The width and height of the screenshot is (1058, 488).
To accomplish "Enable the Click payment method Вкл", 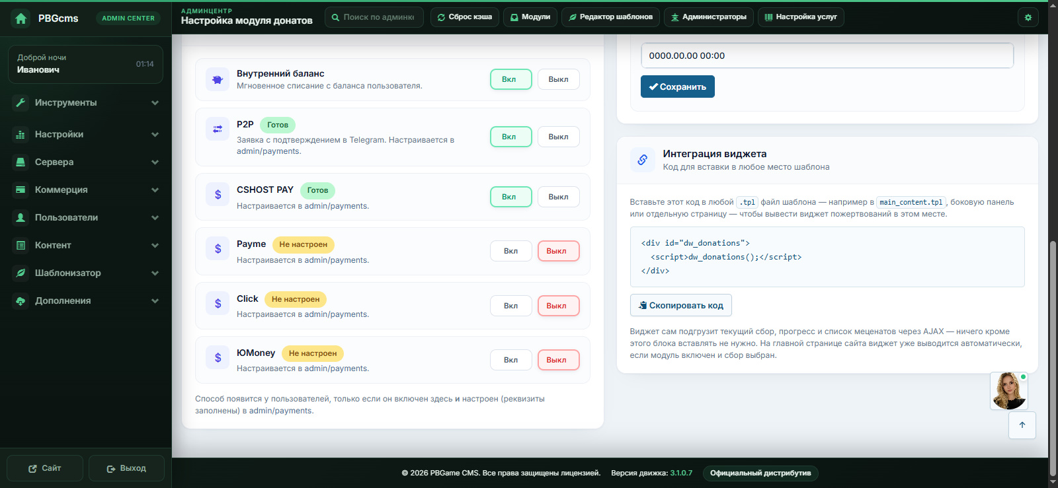I will [510, 306].
